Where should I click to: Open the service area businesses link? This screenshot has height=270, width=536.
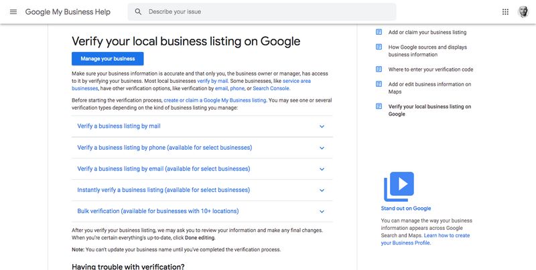[x=191, y=85]
